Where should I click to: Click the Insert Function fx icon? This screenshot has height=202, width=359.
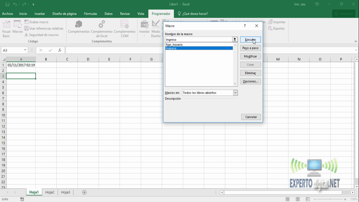(60, 50)
